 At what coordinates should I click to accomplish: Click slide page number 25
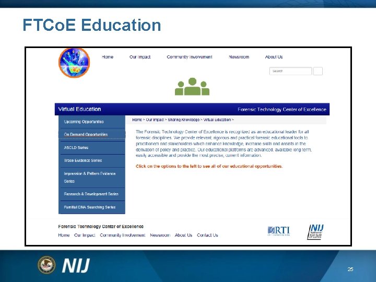(350, 269)
